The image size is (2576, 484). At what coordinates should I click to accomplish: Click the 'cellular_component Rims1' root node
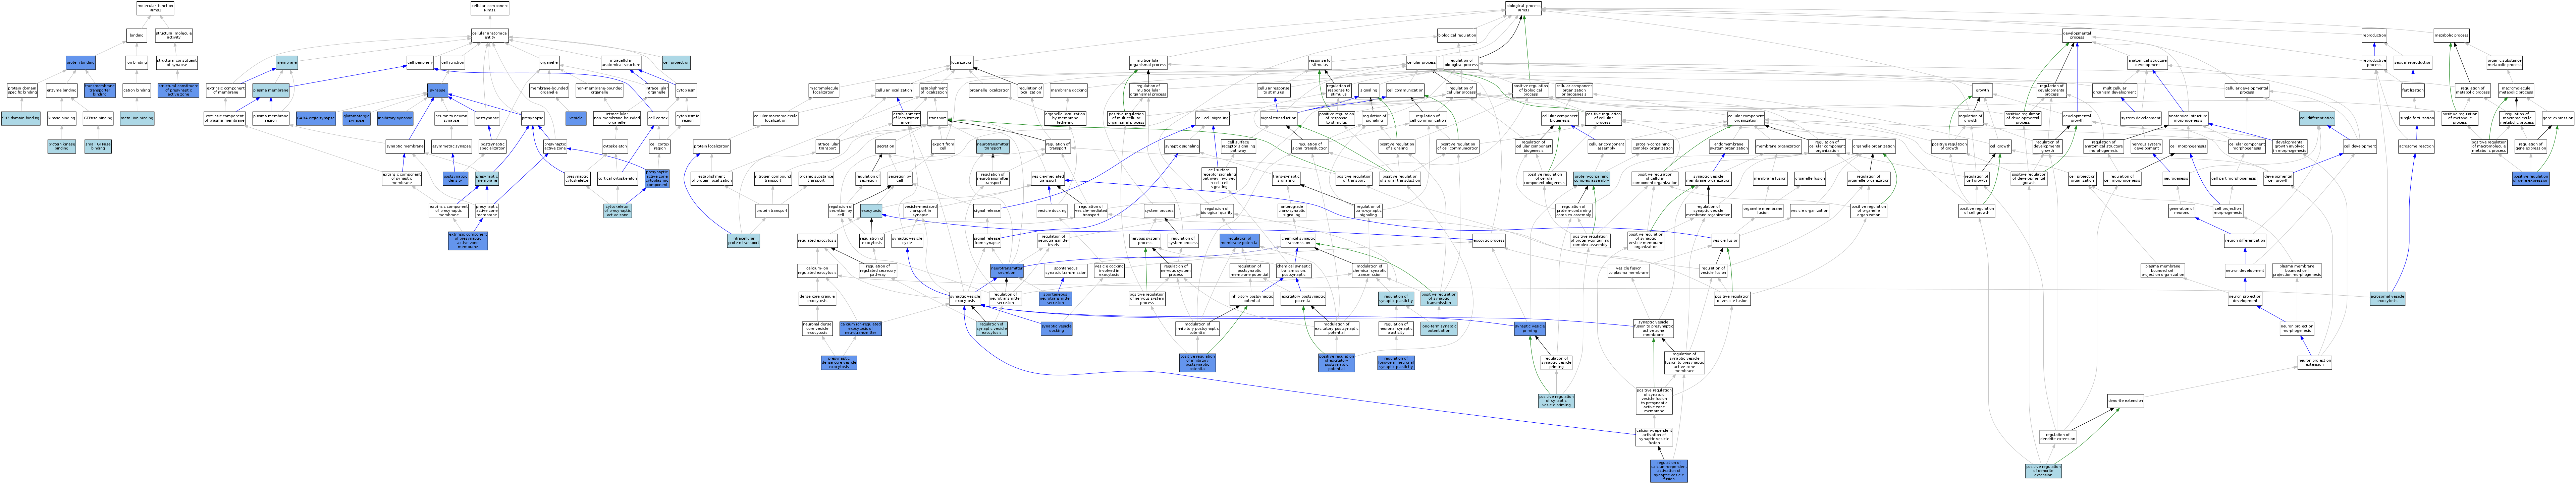(490, 8)
